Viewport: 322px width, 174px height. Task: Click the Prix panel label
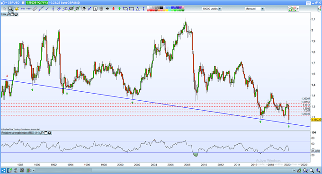coord(4,14)
